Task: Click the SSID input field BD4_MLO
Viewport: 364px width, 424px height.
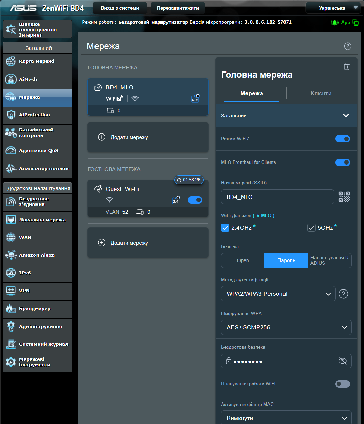Action: point(278,197)
